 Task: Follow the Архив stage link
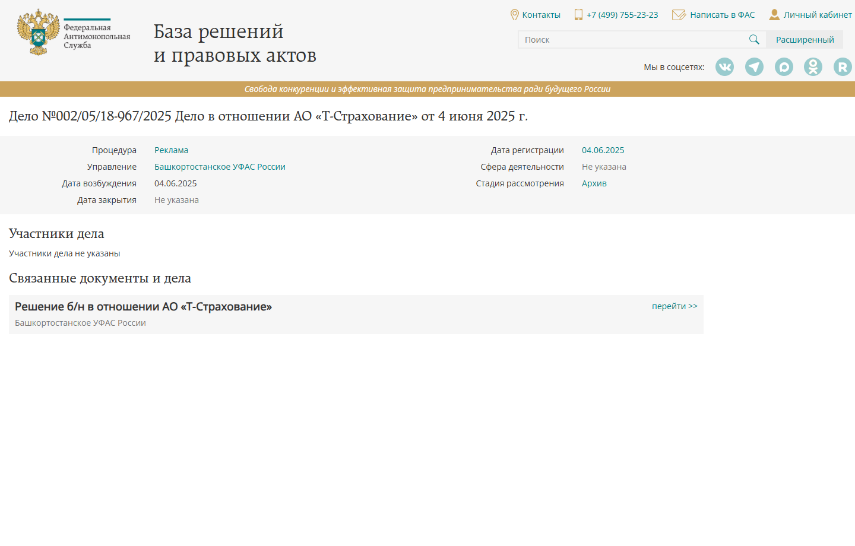594,183
